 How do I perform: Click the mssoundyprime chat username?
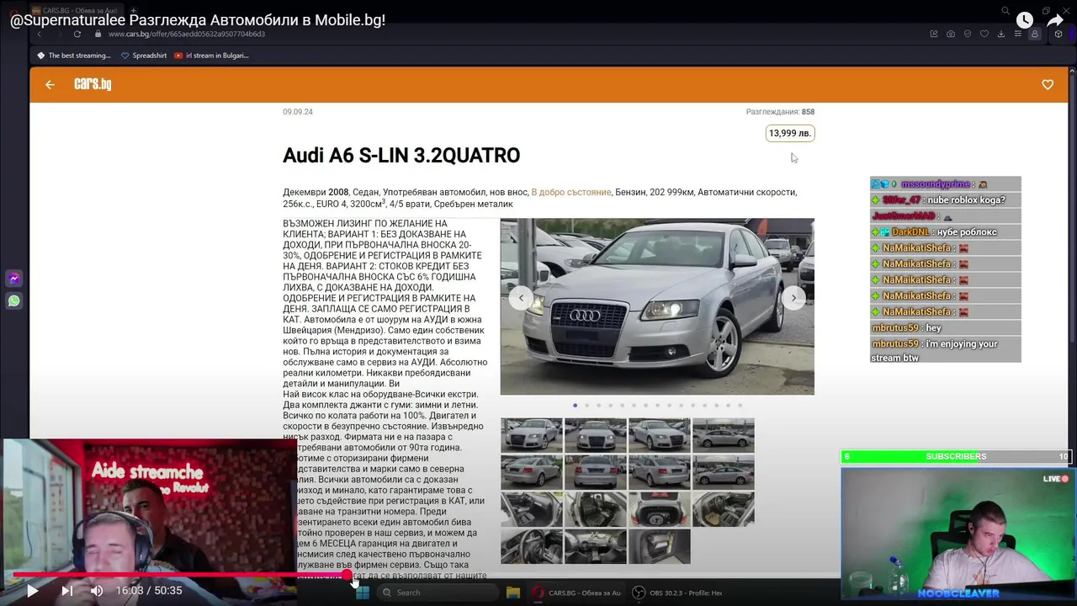click(936, 184)
